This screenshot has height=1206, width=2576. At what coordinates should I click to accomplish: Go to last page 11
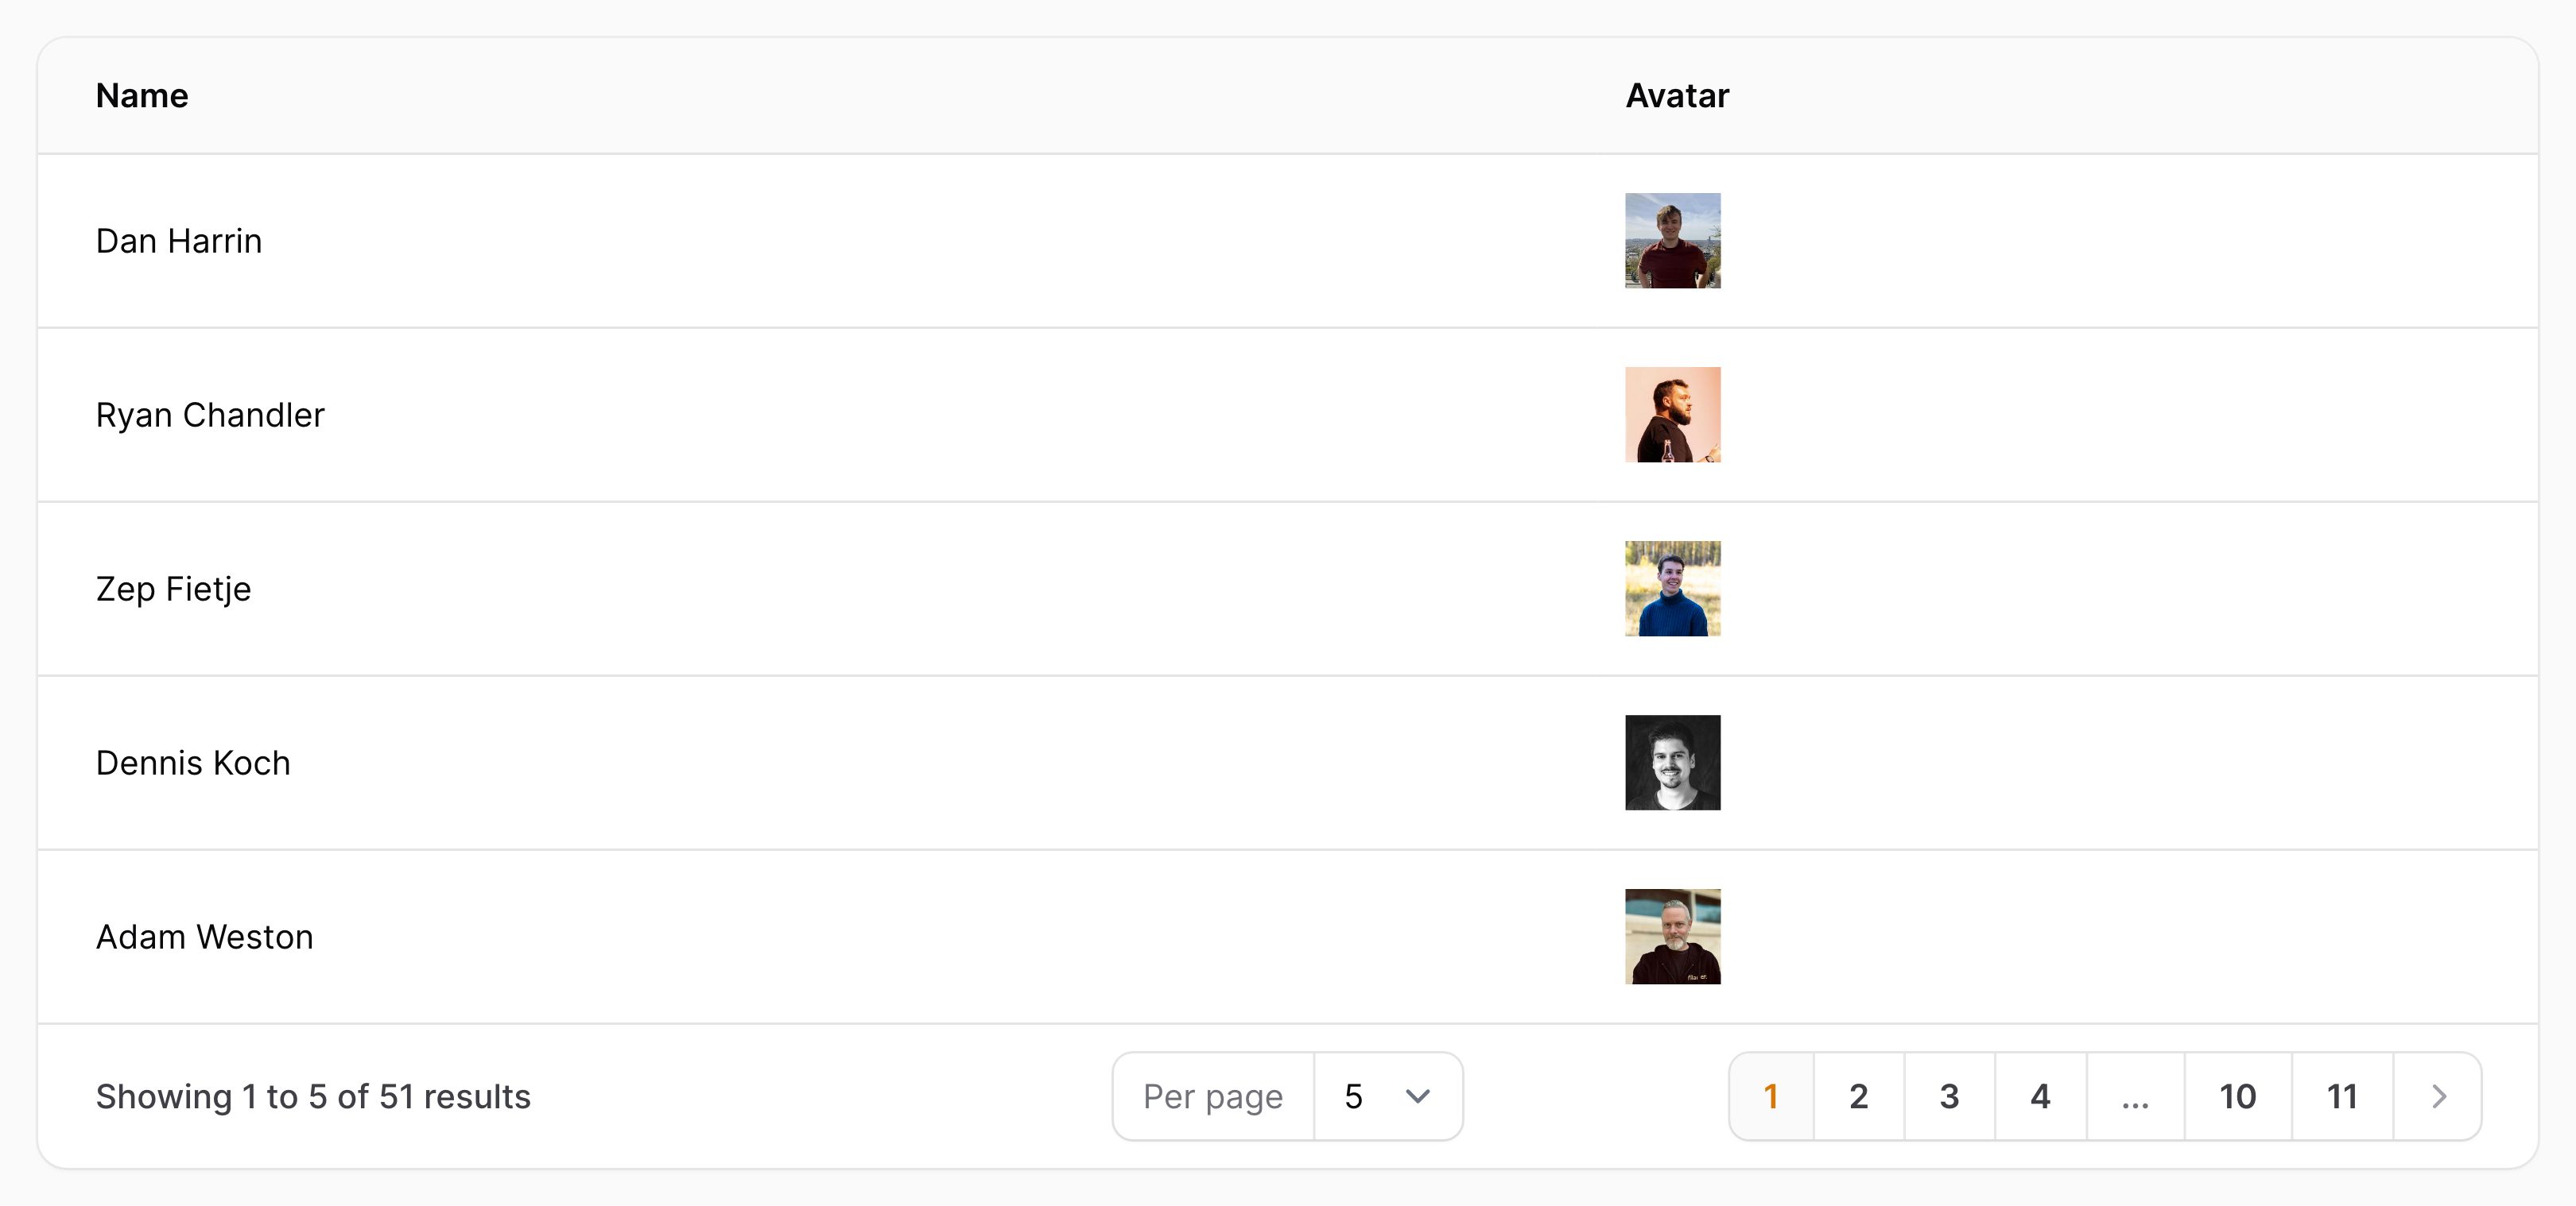[2342, 1096]
